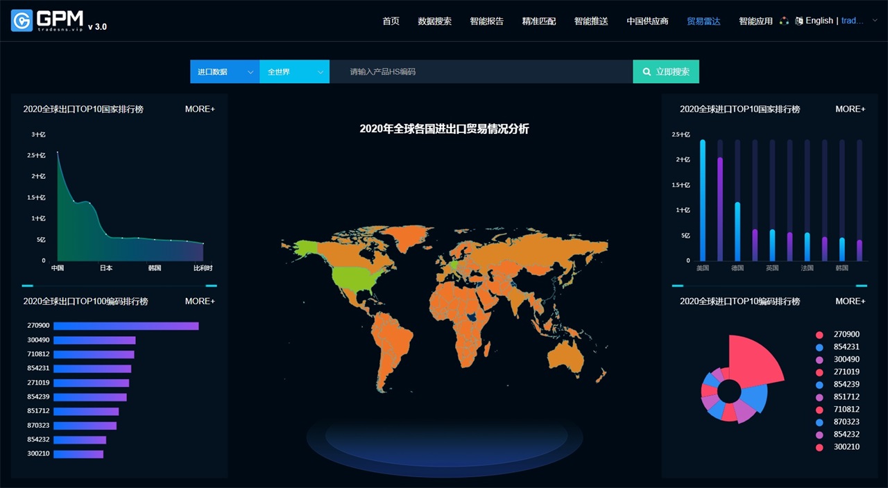Go to 中国供应商 in navigation
888x488 pixels.
click(x=647, y=21)
